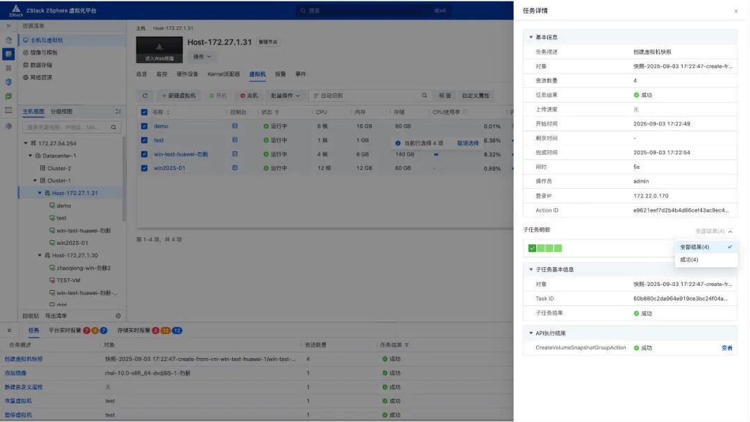Select 全部结果(4) option in dropdown list

[706, 247]
